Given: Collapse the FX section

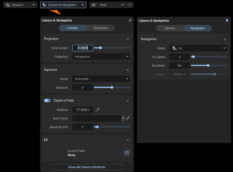Looking at the screenshot, I should coord(128,140).
